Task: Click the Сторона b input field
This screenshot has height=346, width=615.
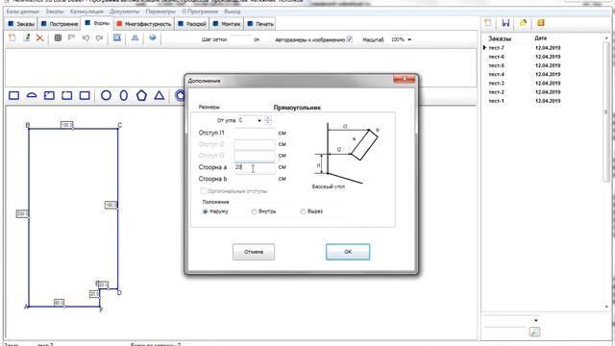Action: pyautogui.click(x=254, y=179)
